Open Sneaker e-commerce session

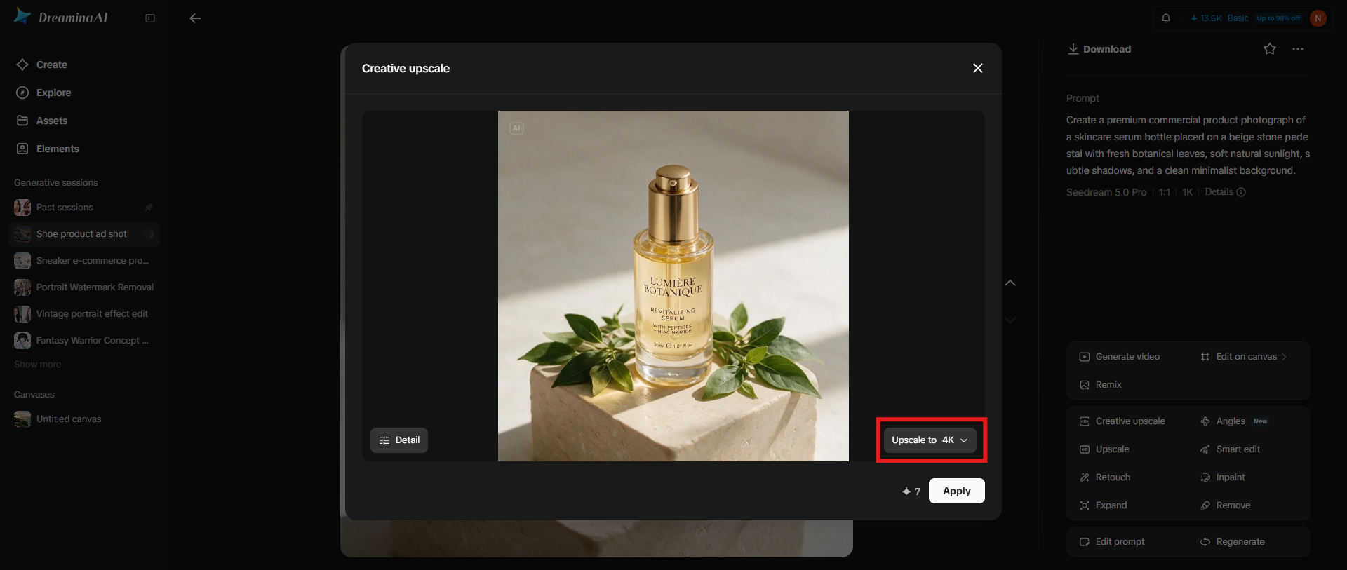(84, 261)
